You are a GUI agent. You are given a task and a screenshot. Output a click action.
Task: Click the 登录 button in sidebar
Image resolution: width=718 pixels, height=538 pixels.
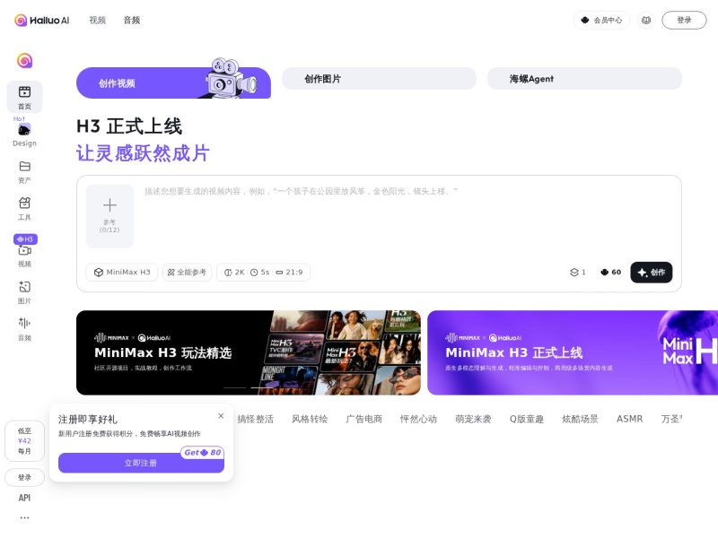pyautogui.click(x=25, y=478)
